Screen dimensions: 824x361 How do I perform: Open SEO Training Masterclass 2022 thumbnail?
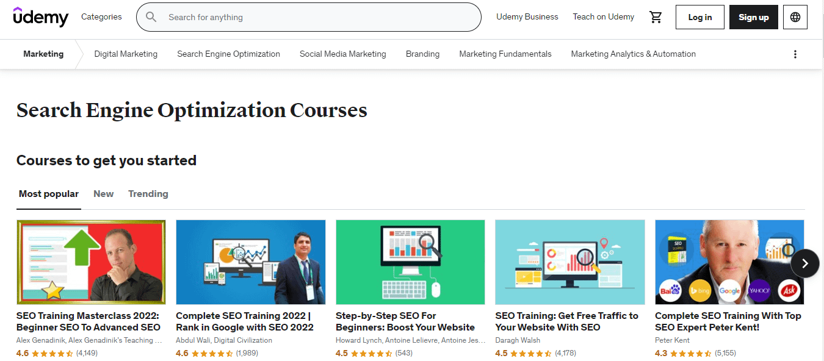click(91, 262)
